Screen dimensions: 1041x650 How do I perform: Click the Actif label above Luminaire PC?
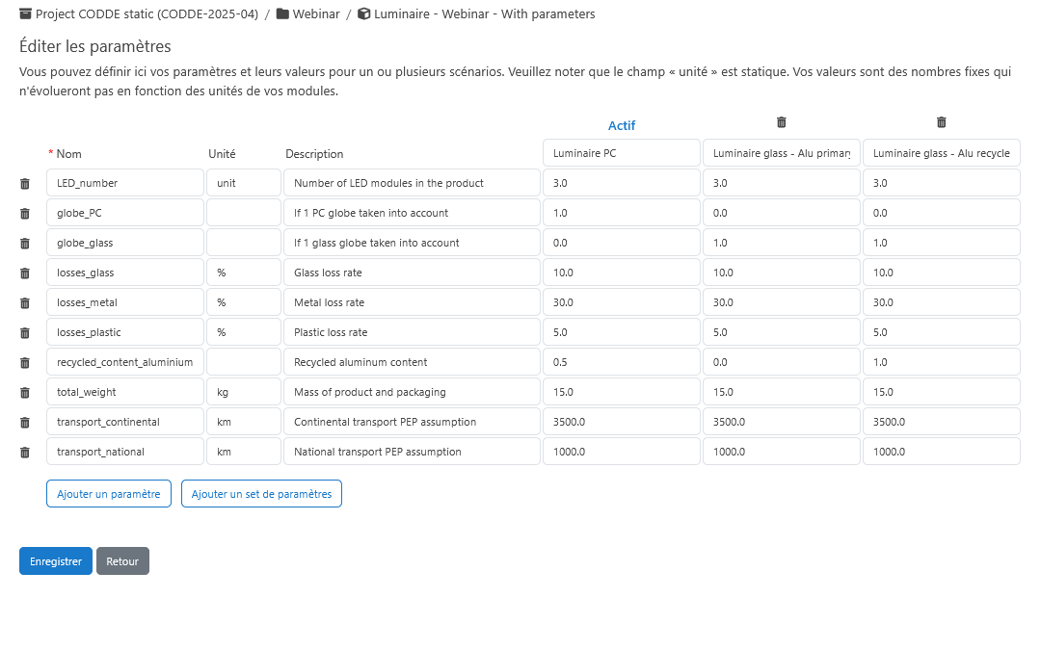point(622,125)
